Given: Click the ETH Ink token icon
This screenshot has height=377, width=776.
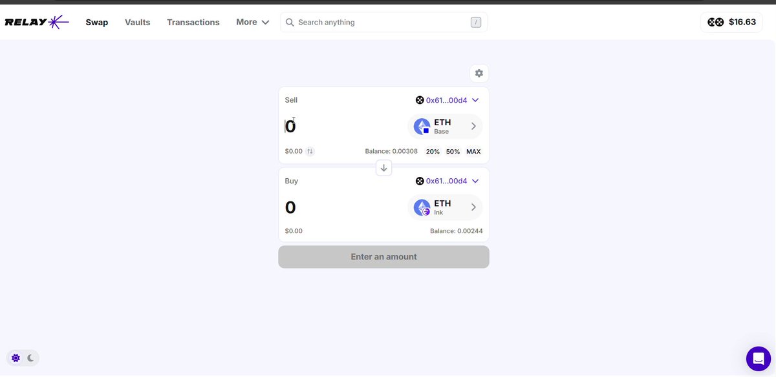Looking at the screenshot, I should click(422, 207).
